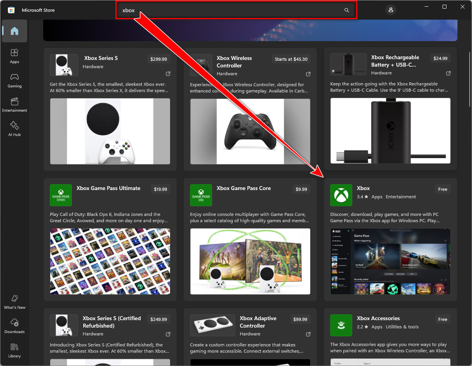Click the search magnifier icon

click(346, 11)
